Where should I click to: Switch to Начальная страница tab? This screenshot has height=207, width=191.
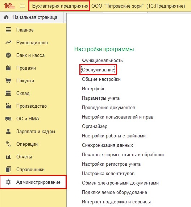point(32,17)
